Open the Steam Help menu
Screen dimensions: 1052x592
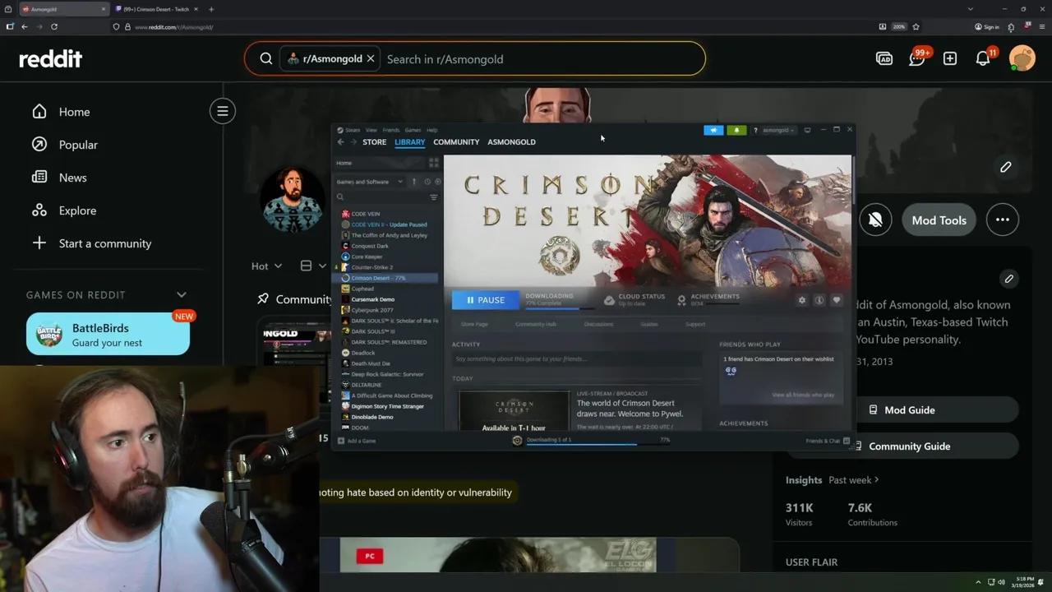pyautogui.click(x=431, y=130)
